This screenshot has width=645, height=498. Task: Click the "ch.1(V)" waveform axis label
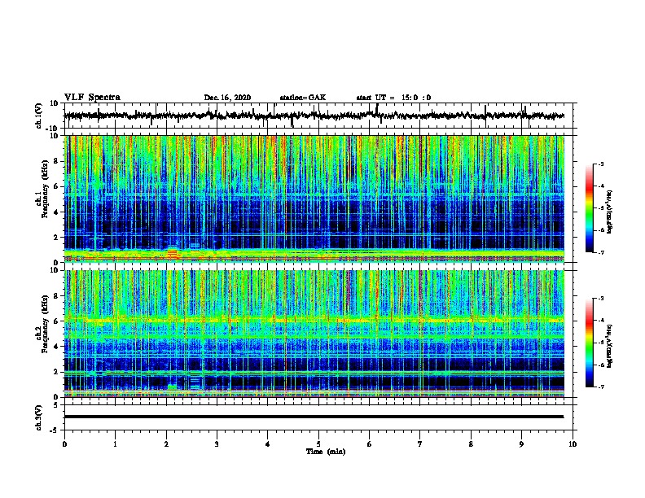point(39,116)
